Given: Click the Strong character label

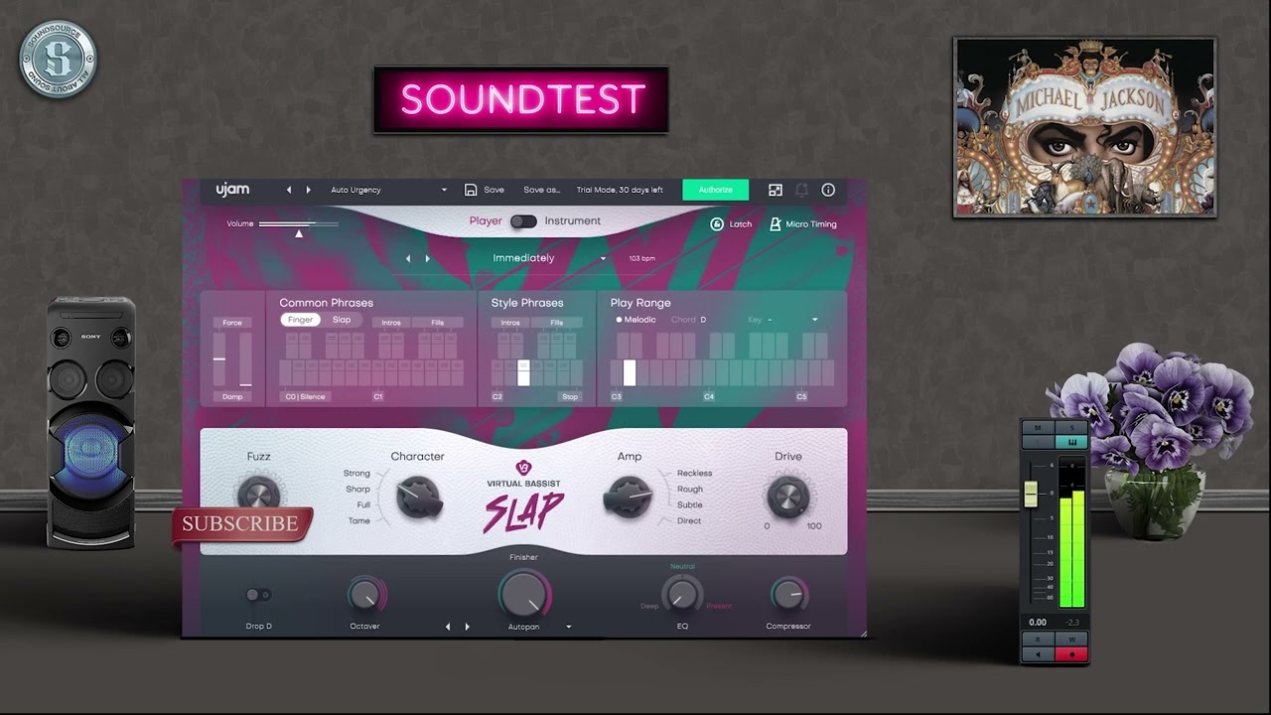Looking at the screenshot, I should (356, 474).
